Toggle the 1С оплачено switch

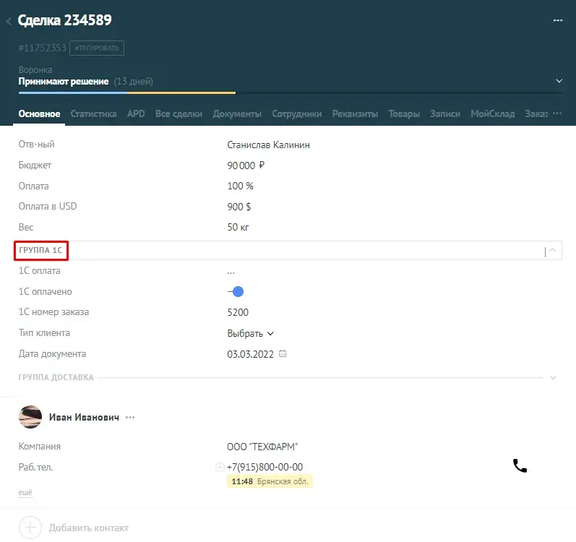236,291
